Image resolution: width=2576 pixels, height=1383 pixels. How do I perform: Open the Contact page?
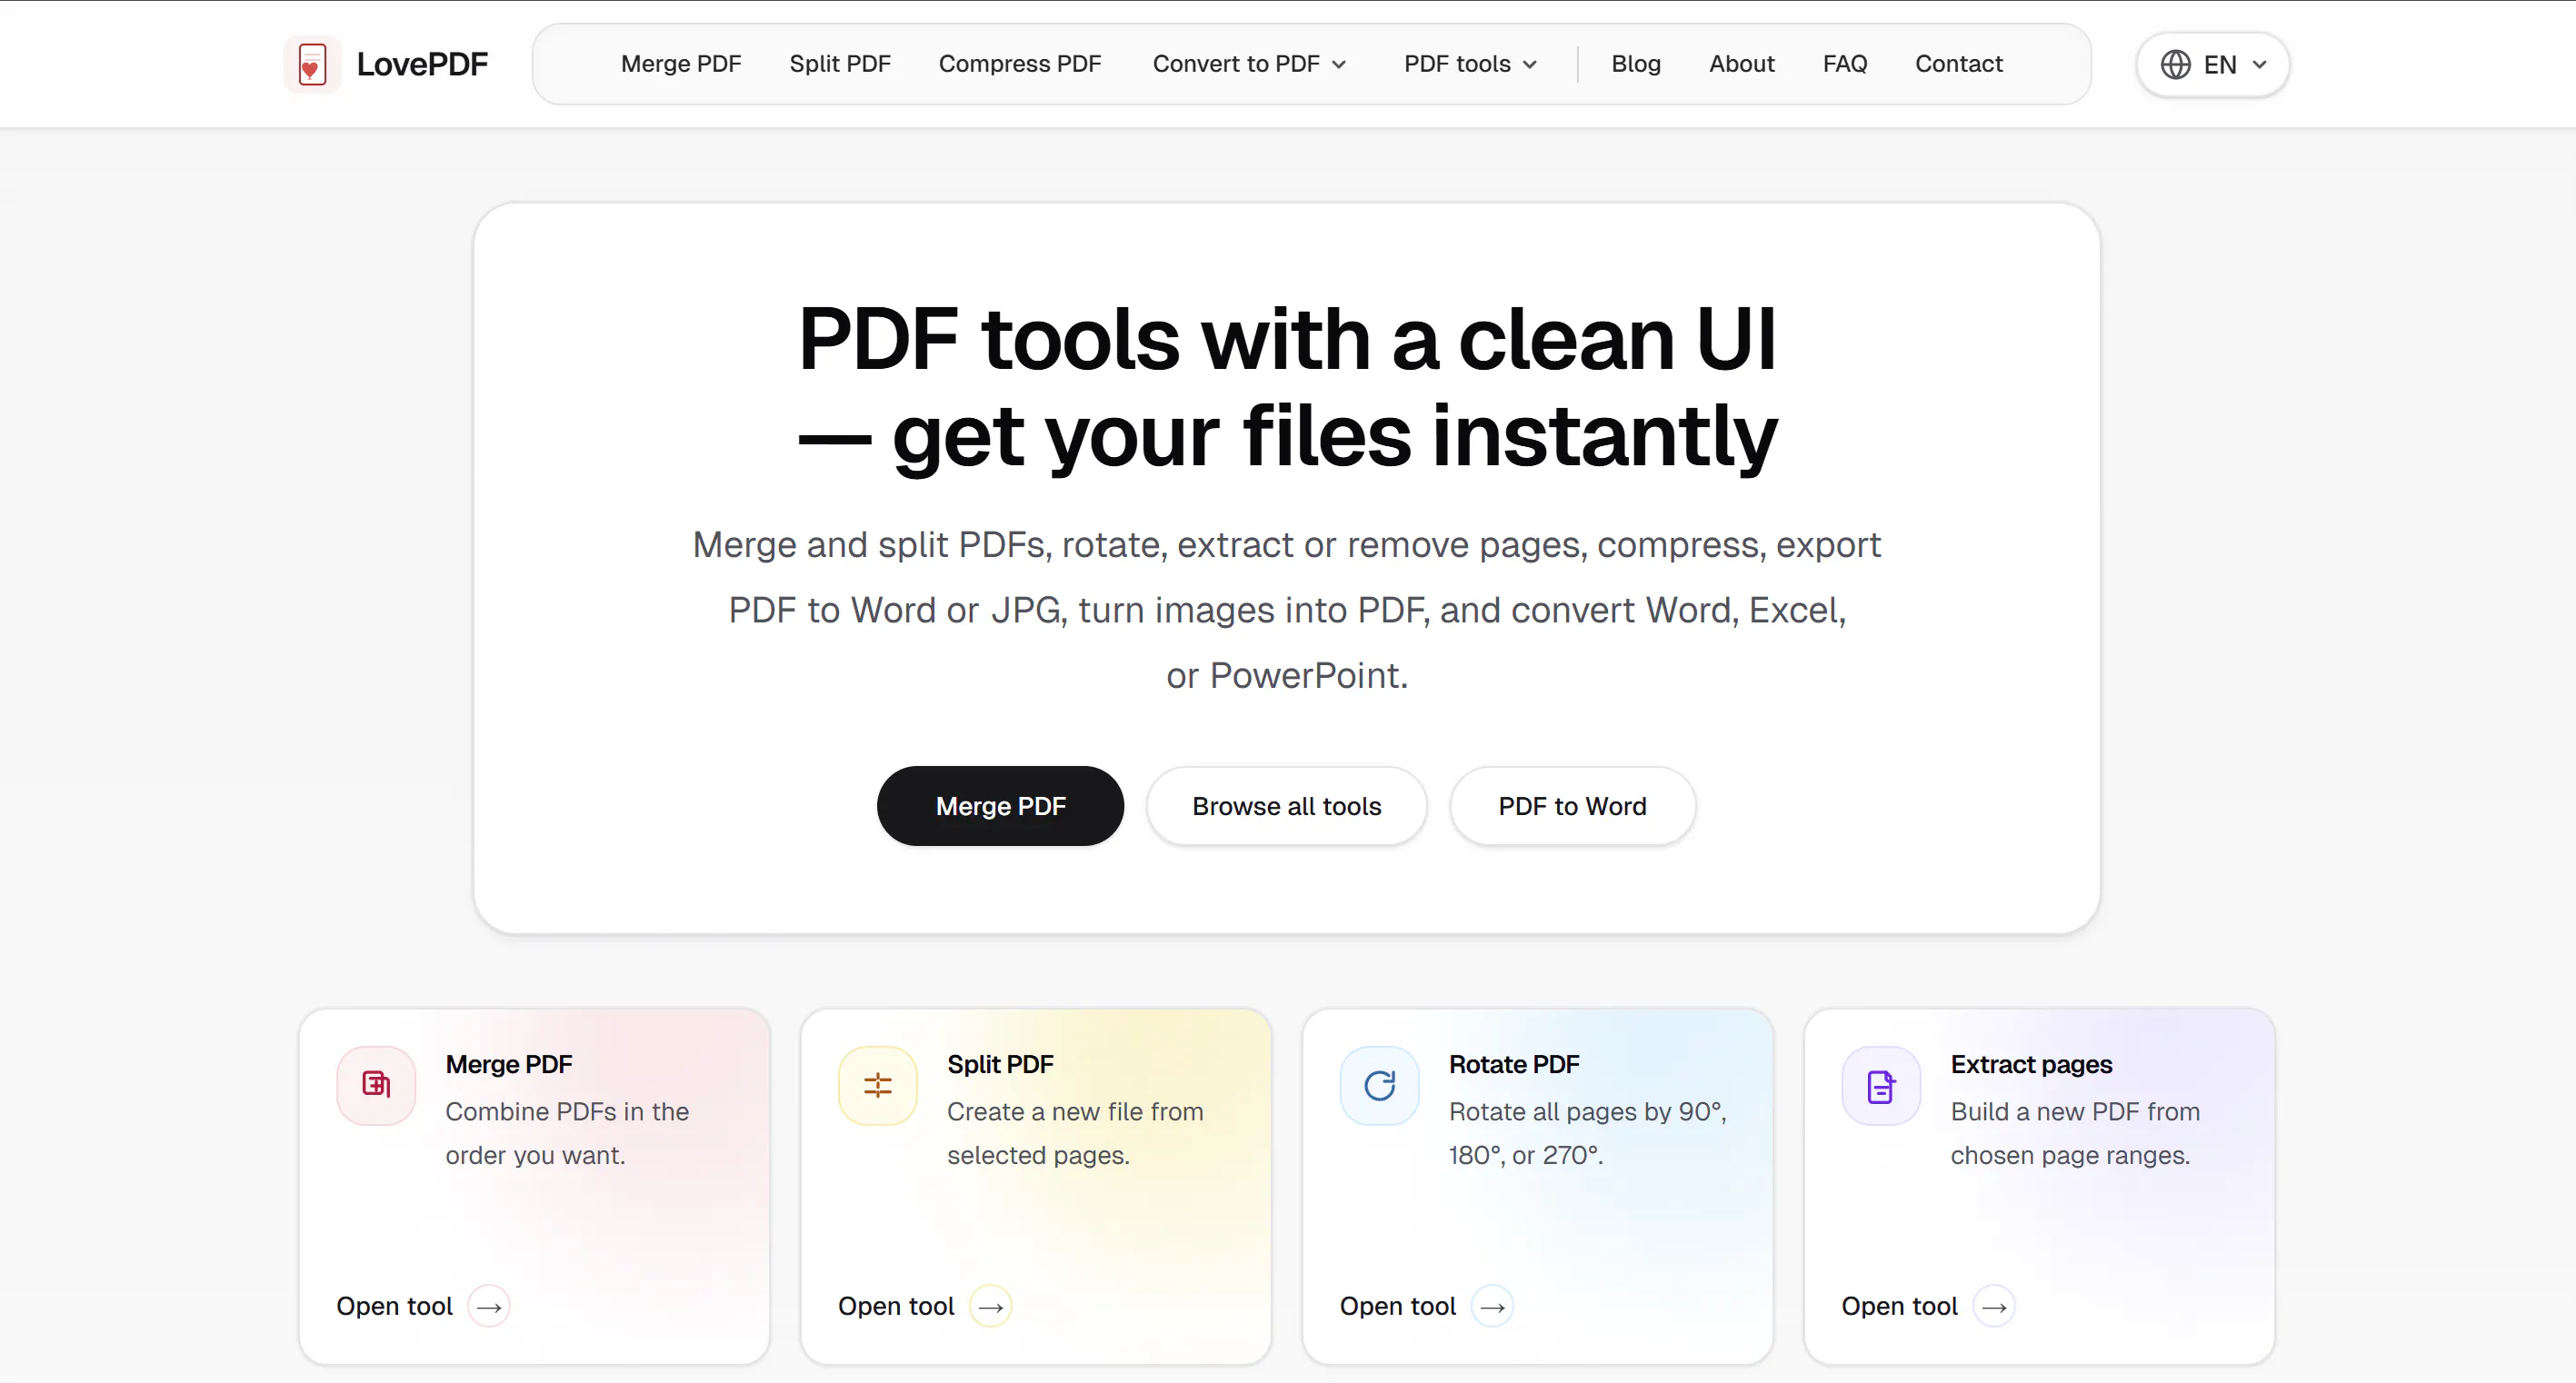click(1959, 64)
